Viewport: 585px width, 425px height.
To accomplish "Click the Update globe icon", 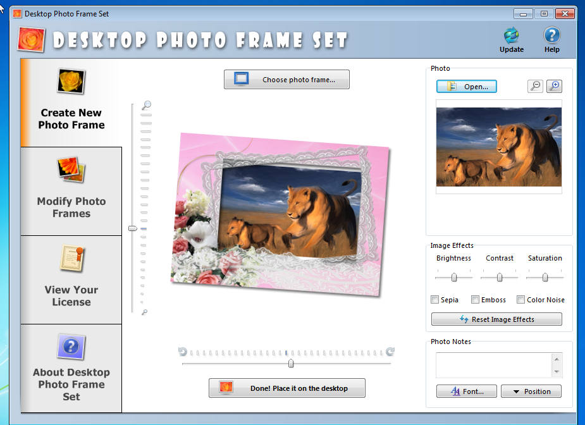I will [511, 35].
